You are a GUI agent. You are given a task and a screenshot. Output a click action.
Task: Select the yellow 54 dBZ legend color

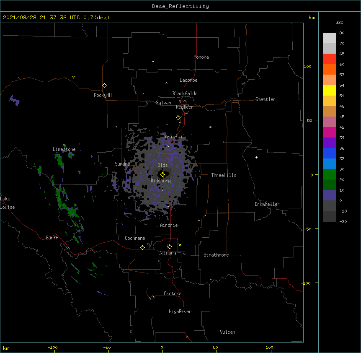point(329,91)
